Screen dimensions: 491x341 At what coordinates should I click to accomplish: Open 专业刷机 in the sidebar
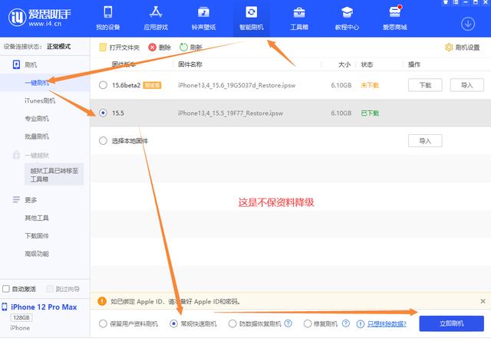point(37,119)
